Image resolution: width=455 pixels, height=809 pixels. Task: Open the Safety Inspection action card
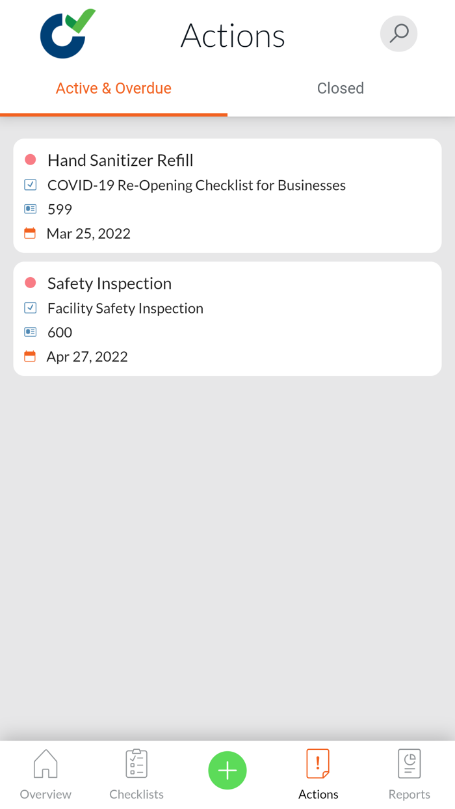[227, 318]
